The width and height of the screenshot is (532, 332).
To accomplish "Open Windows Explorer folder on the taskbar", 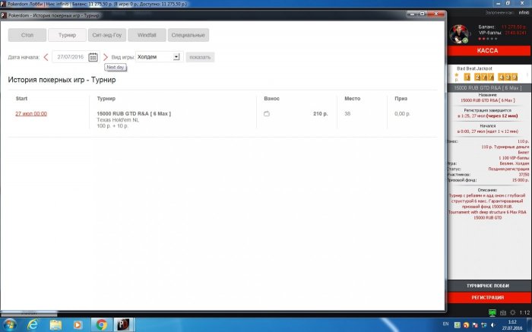I will [55, 325].
